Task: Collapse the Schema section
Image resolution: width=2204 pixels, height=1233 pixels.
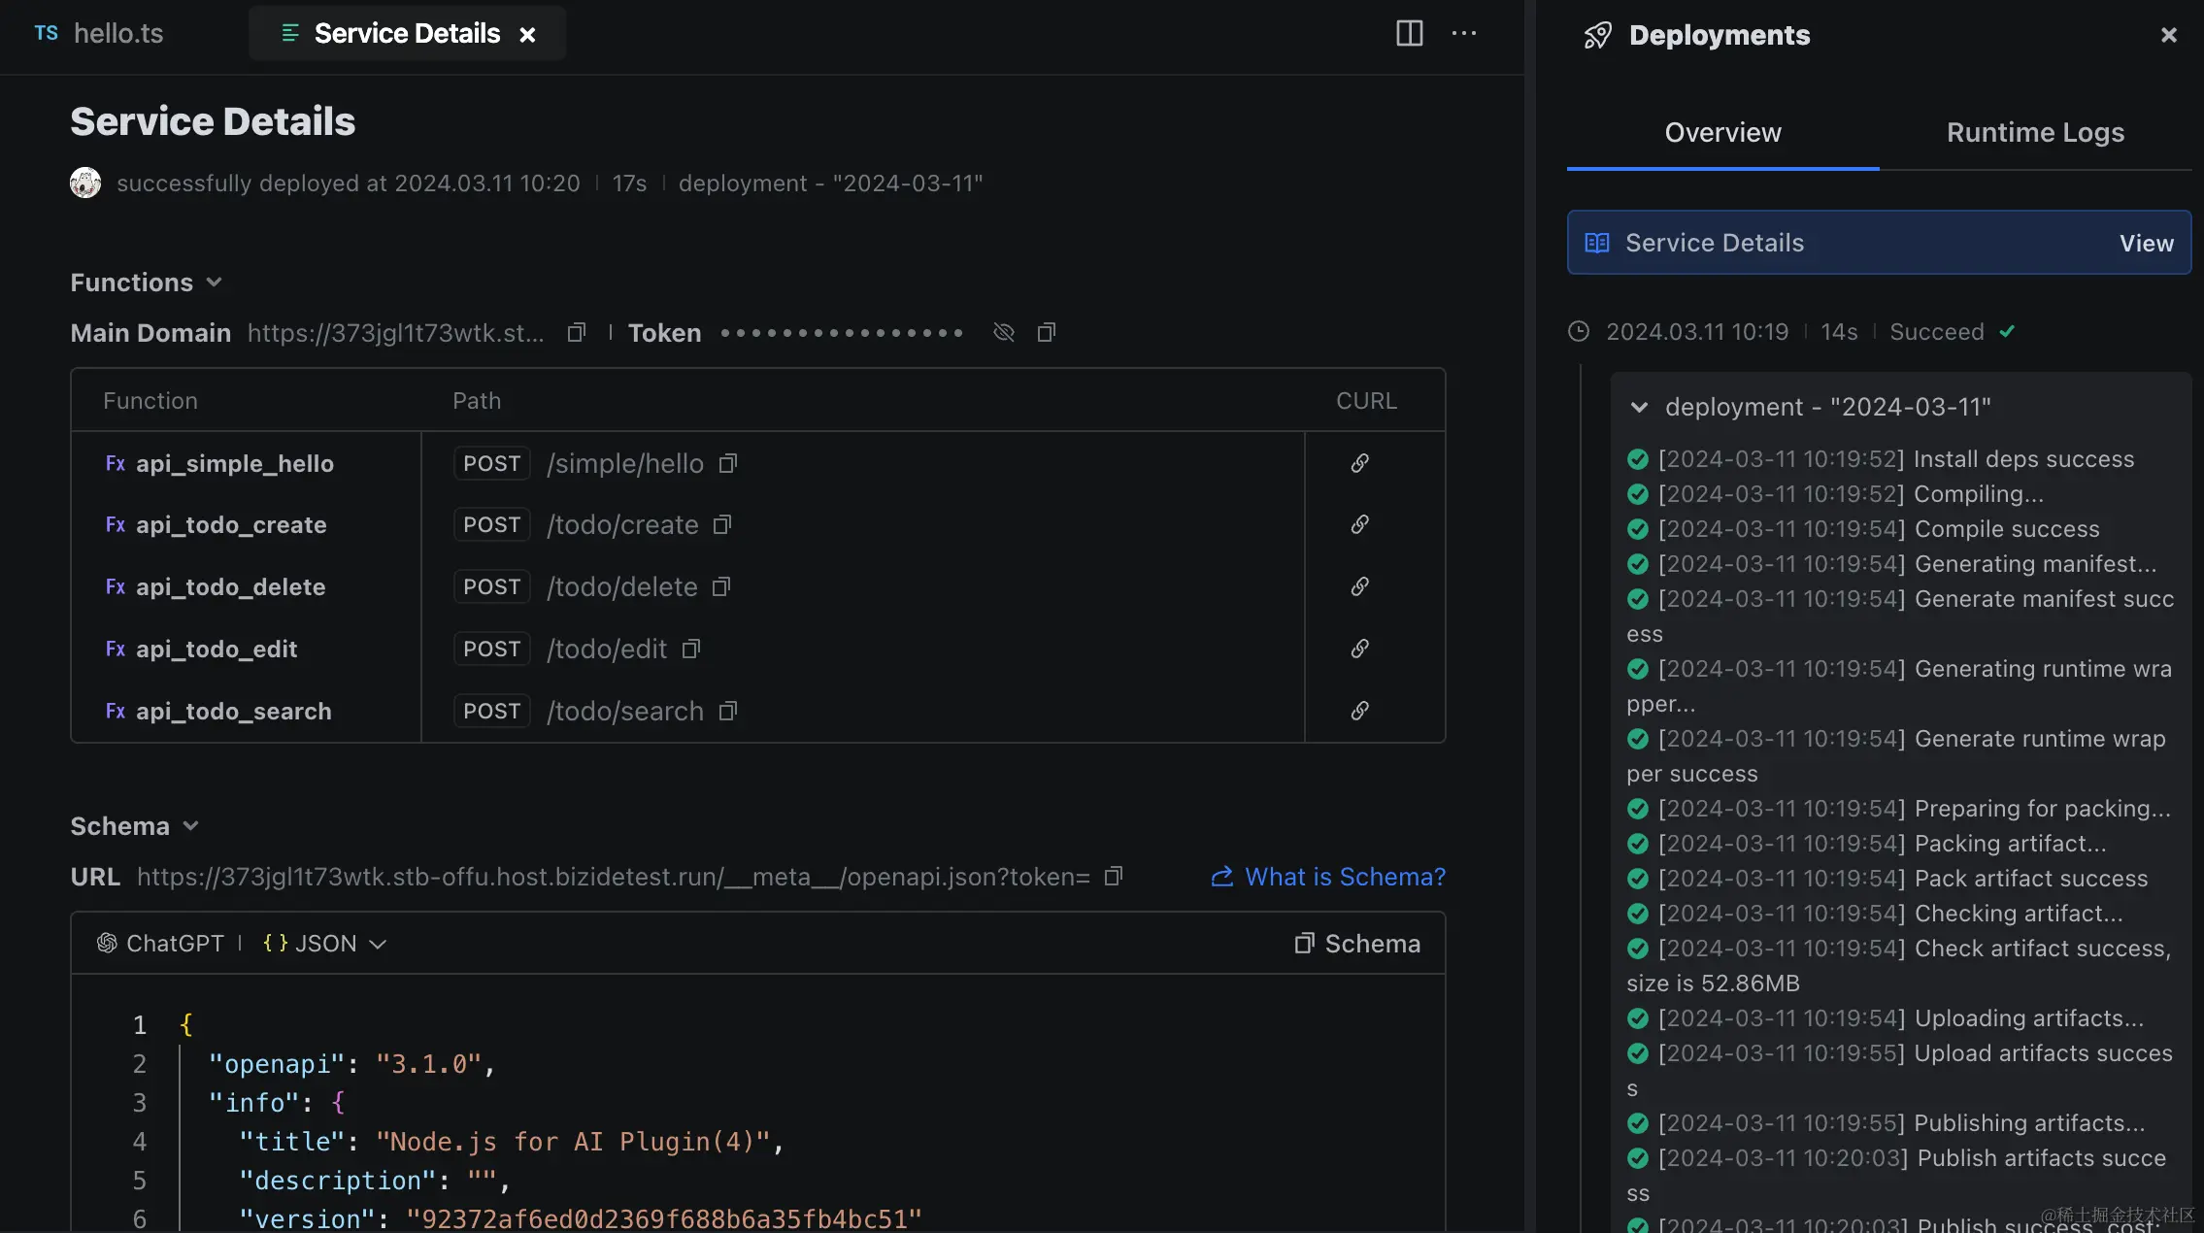Action: click(x=188, y=825)
